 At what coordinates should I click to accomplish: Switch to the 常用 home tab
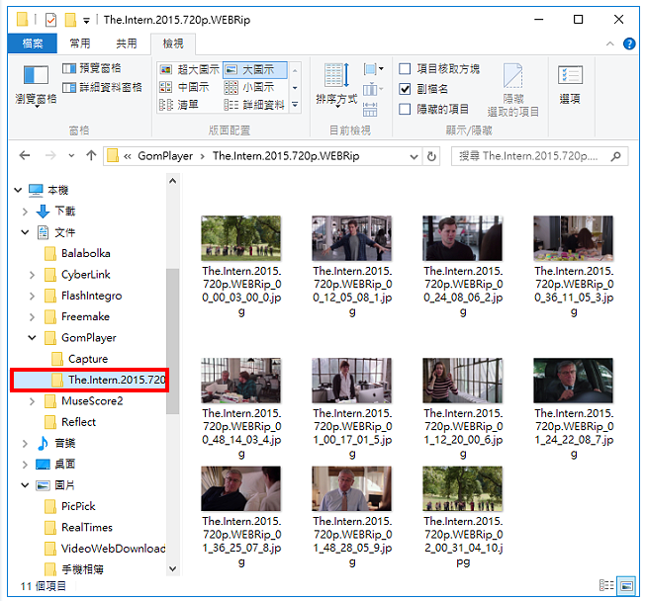coord(79,43)
